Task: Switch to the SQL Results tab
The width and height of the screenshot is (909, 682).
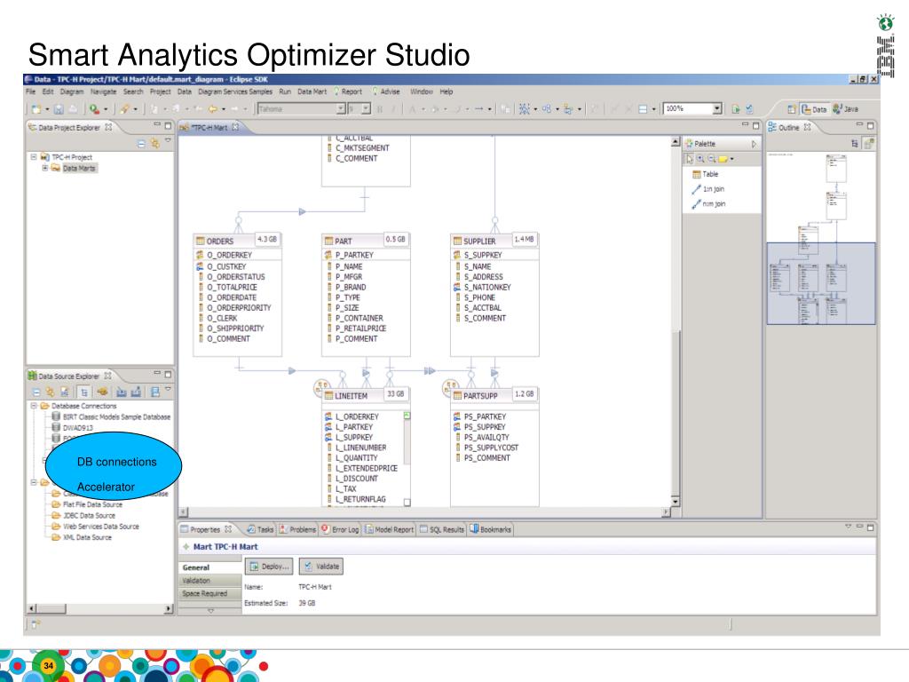Action: pos(442,529)
